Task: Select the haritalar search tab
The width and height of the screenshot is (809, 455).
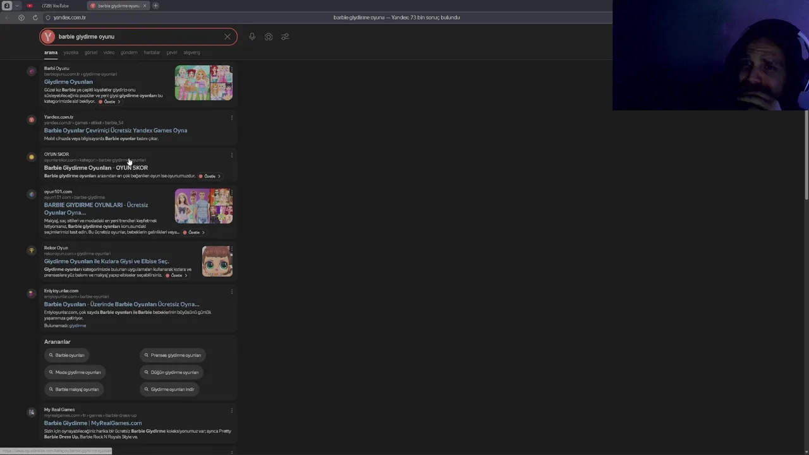Action: tap(152, 52)
